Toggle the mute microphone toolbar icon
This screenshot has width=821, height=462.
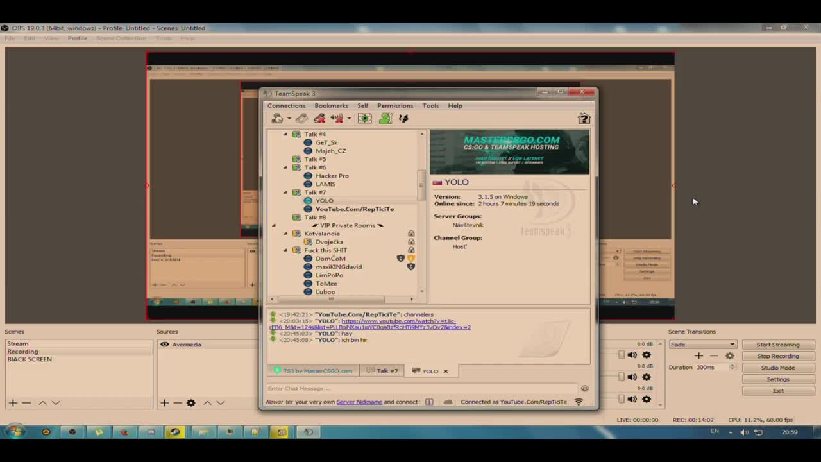[319, 118]
